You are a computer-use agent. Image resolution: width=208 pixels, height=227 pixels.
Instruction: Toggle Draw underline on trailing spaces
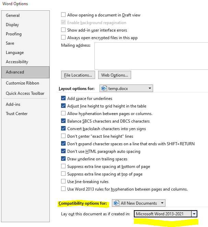pos(63,159)
